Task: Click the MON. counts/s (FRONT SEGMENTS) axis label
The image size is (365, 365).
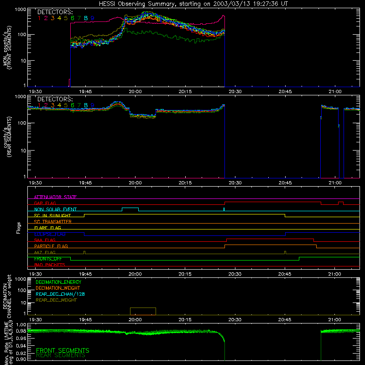Action: pyautogui.click(x=7, y=48)
